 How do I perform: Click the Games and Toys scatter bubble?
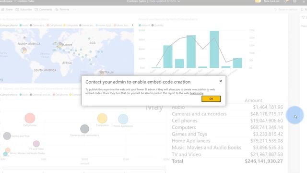tap(7, 136)
